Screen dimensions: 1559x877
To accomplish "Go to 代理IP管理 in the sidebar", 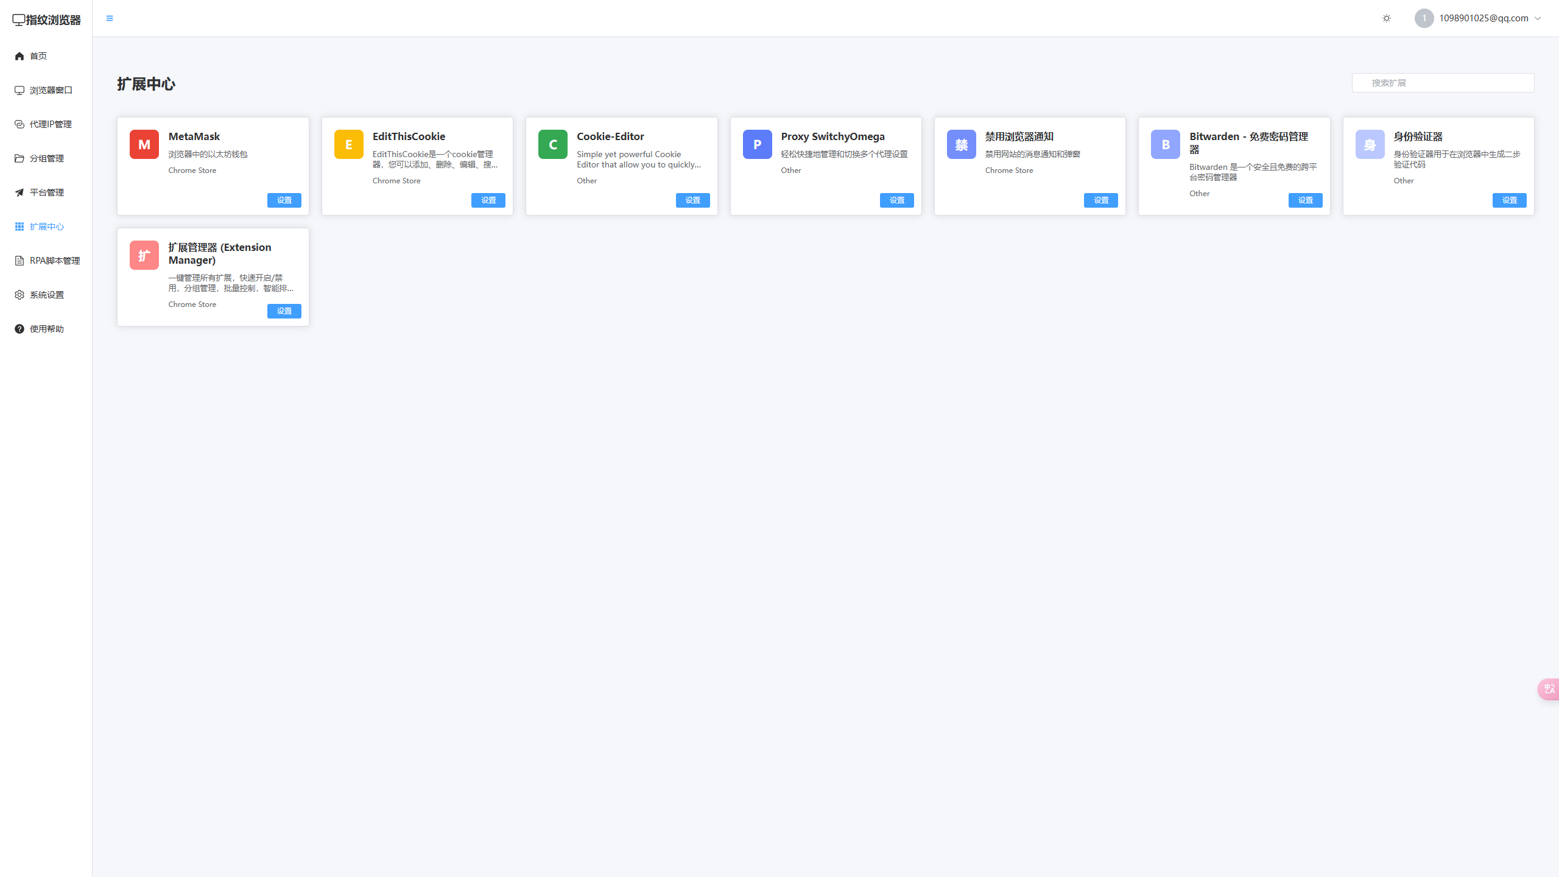I will [51, 124].
